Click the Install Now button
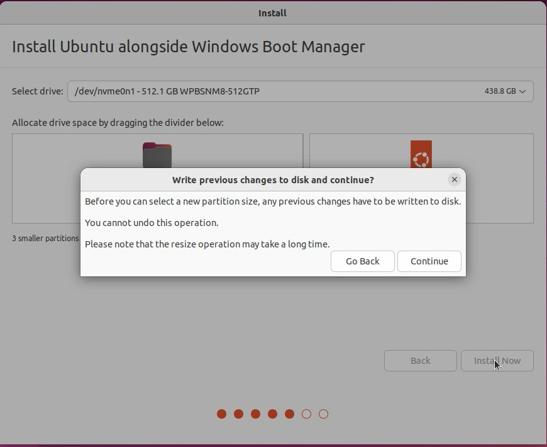 click(x=497, y=361)
